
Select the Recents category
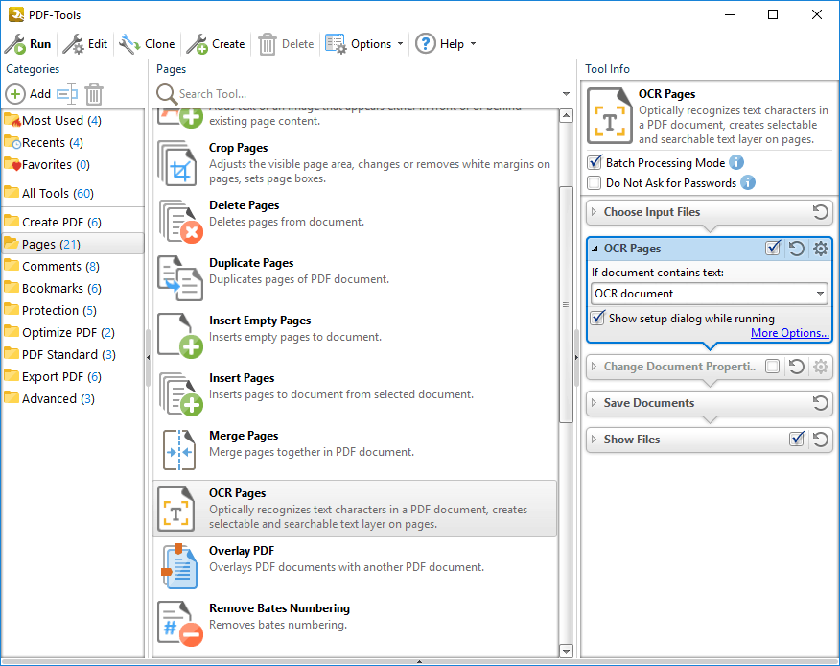[72, 143]
